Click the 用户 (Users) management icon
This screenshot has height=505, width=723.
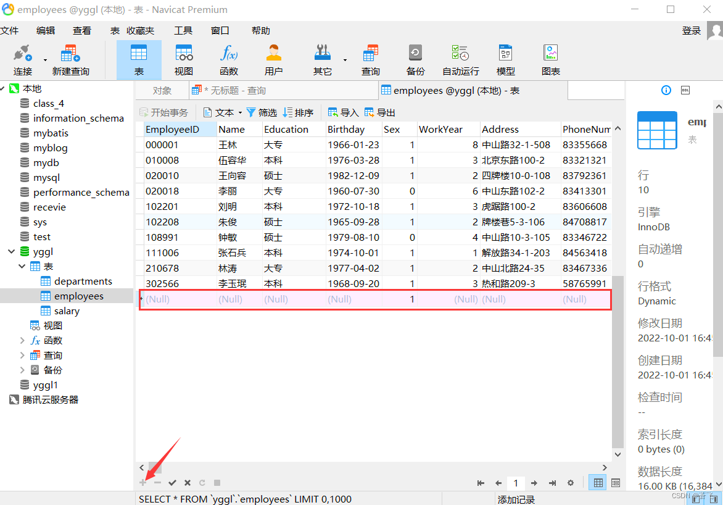pyautogui.click(x=273, y=59)
